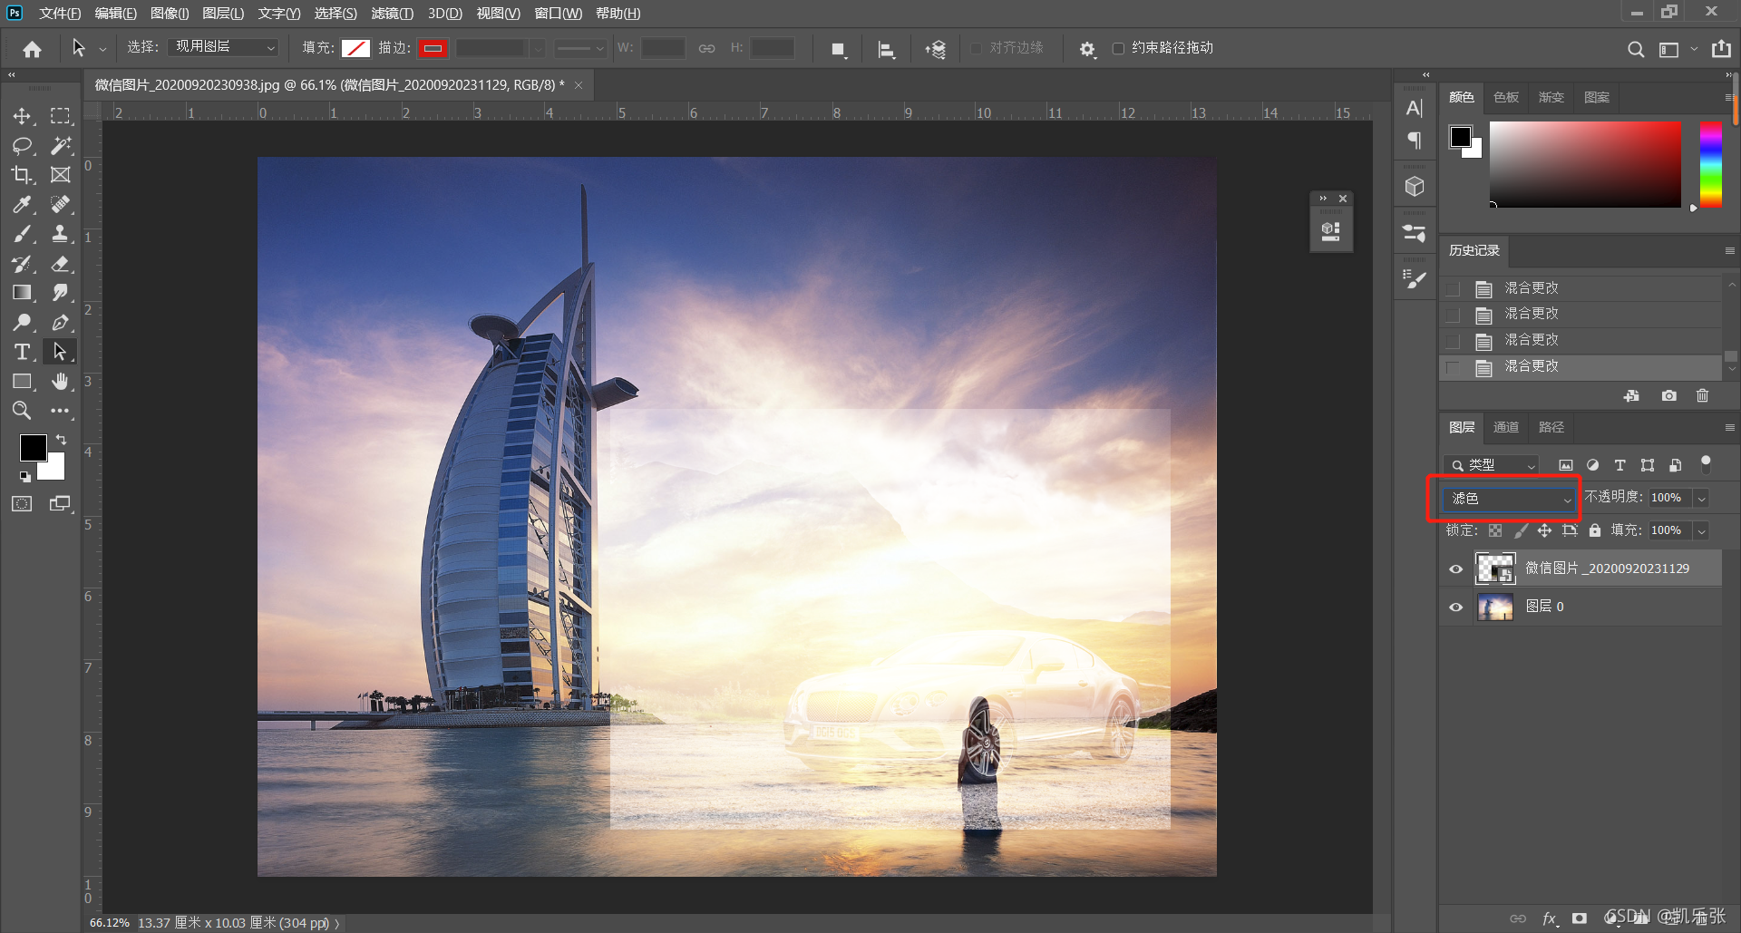This screenshot has height=933, width=1741.
Task: Select the Zoom tool
Action: coord(22,411)
